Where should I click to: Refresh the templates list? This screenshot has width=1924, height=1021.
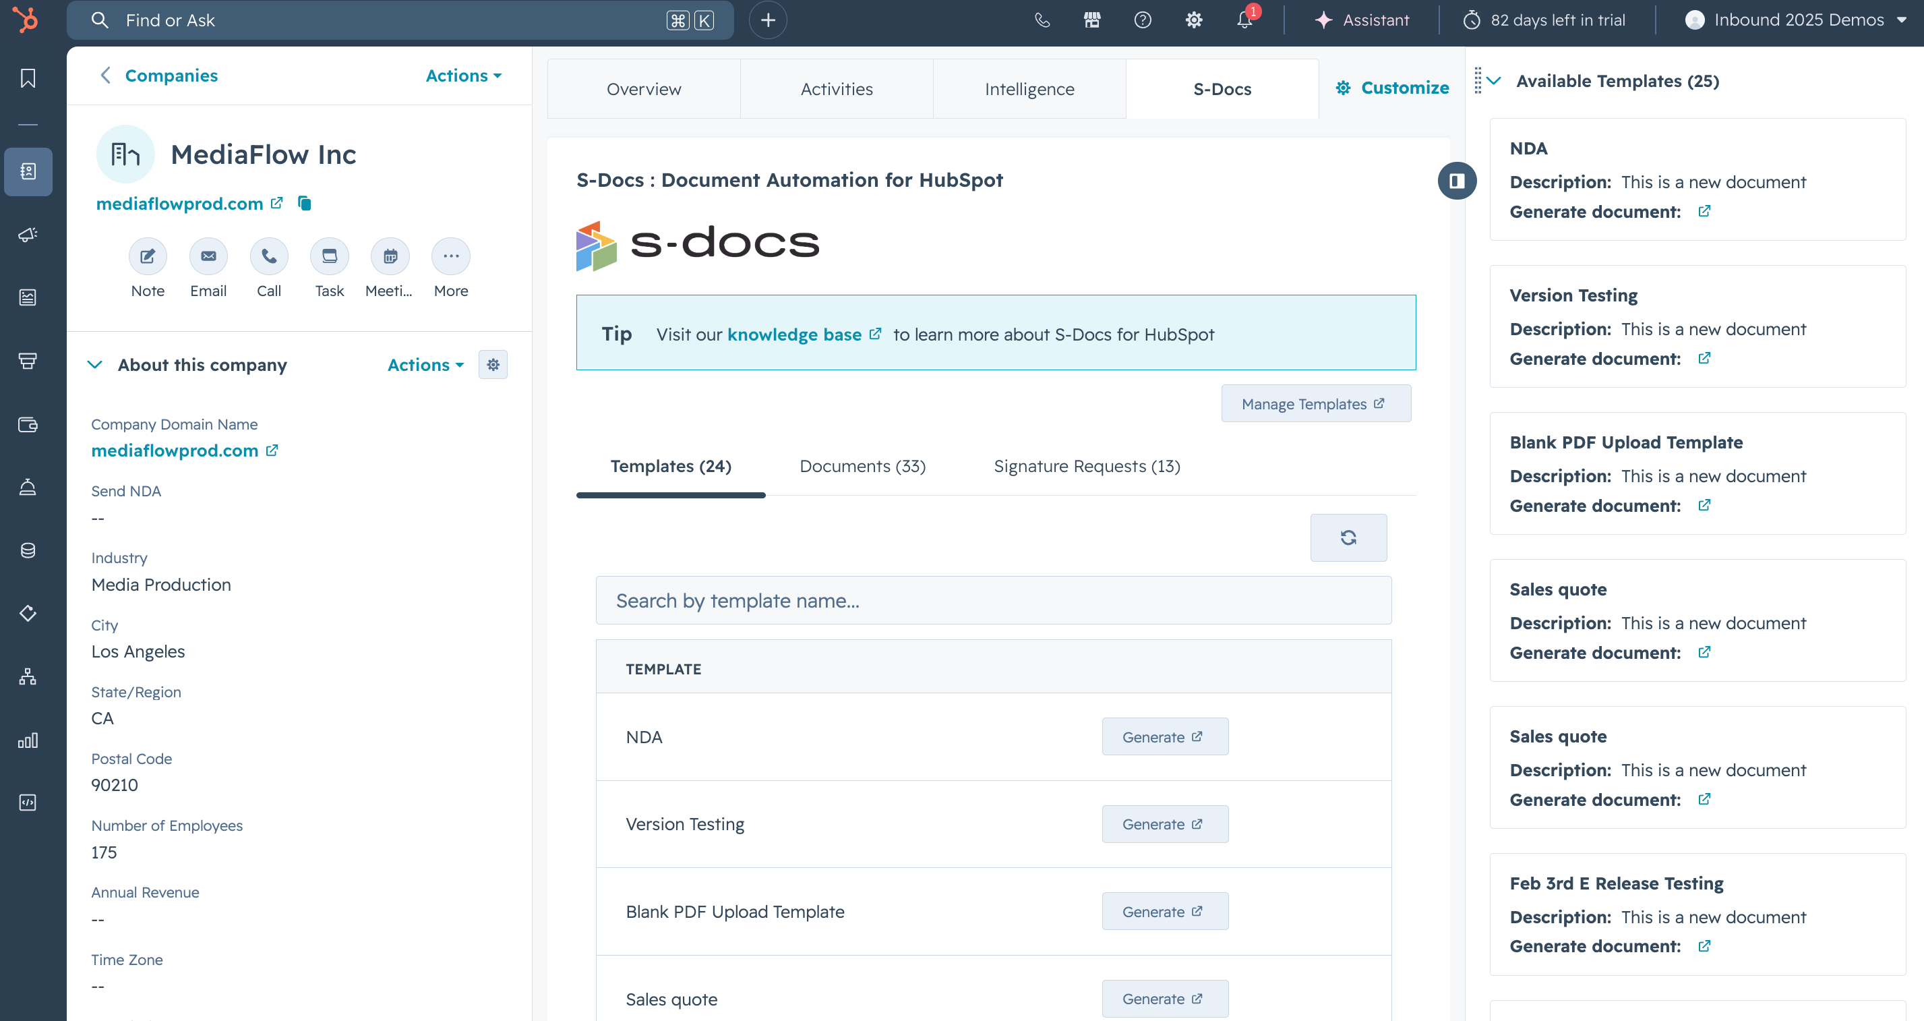tap(1348, 537)
